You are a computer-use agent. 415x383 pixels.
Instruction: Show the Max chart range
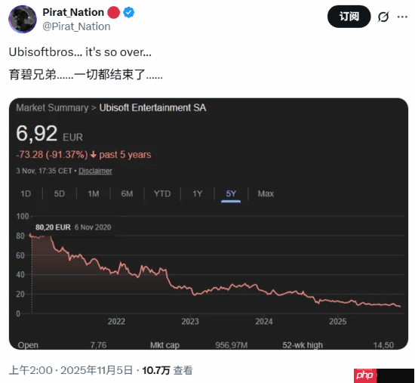tap(266, 193)
